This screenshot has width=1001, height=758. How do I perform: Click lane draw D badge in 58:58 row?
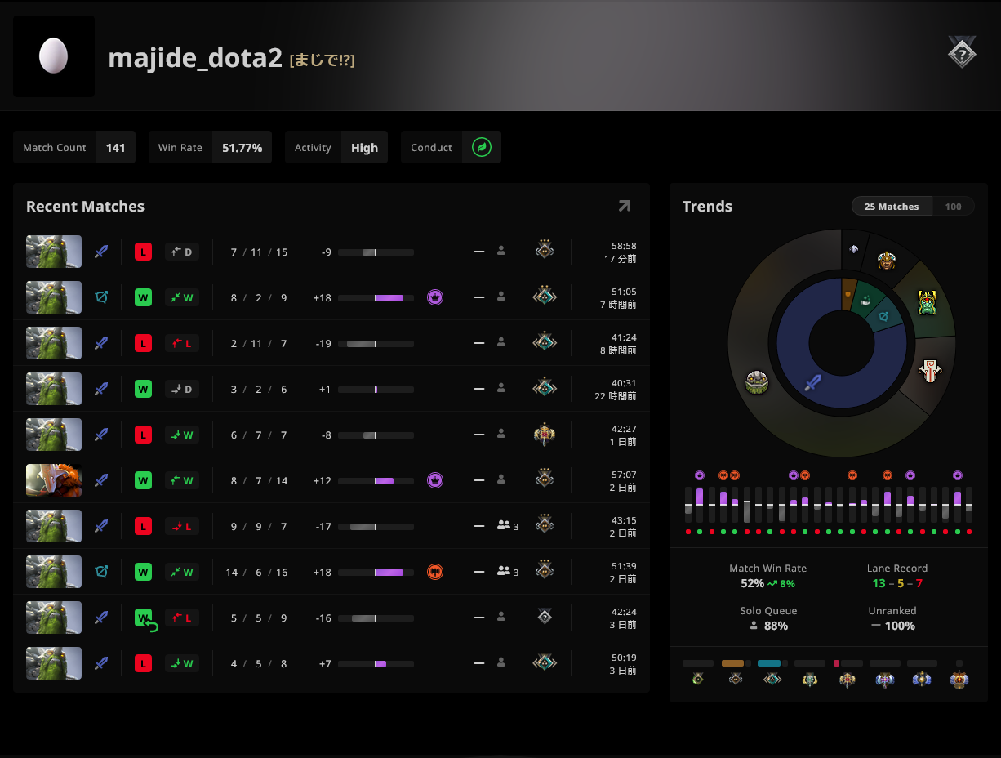(x=181, y=252)
